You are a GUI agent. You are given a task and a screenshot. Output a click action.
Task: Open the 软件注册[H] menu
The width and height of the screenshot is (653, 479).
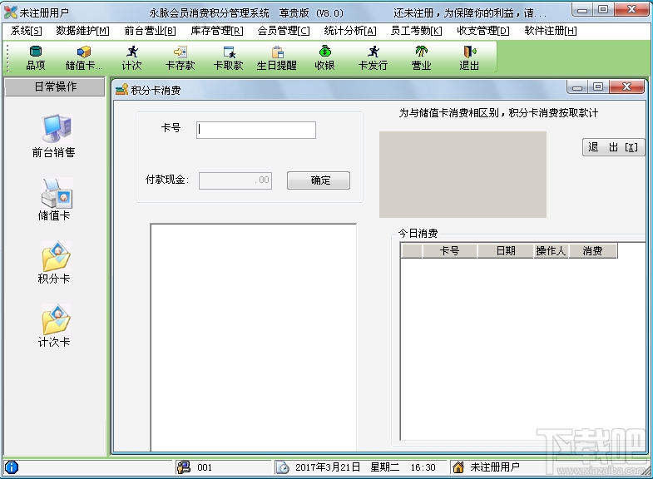coord(551,31)
